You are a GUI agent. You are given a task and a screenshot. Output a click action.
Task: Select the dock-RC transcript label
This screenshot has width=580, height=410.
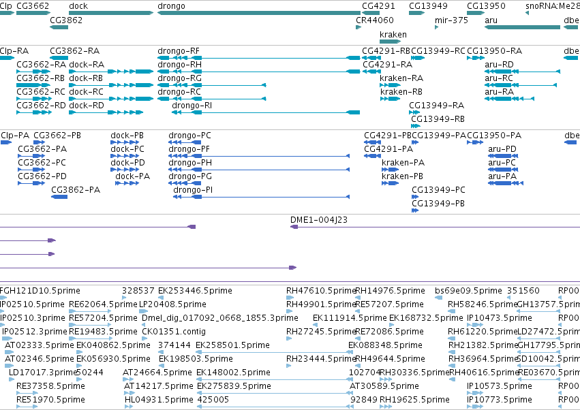point(86,92)
